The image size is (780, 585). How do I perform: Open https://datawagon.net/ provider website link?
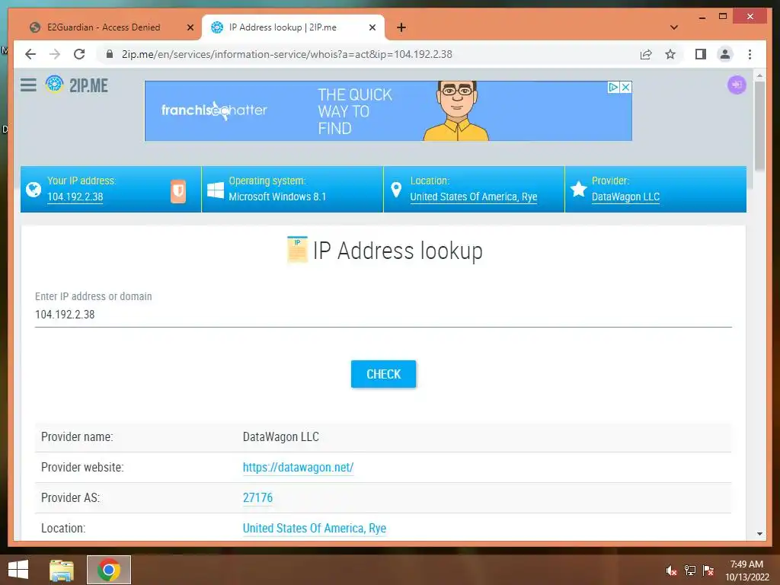pos(298,468)
